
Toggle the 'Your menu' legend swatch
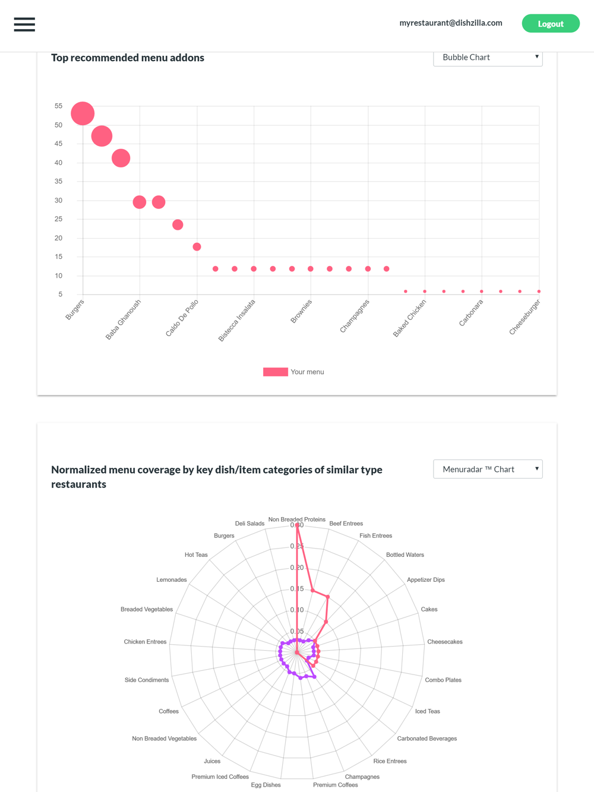[x=276, y=372]
